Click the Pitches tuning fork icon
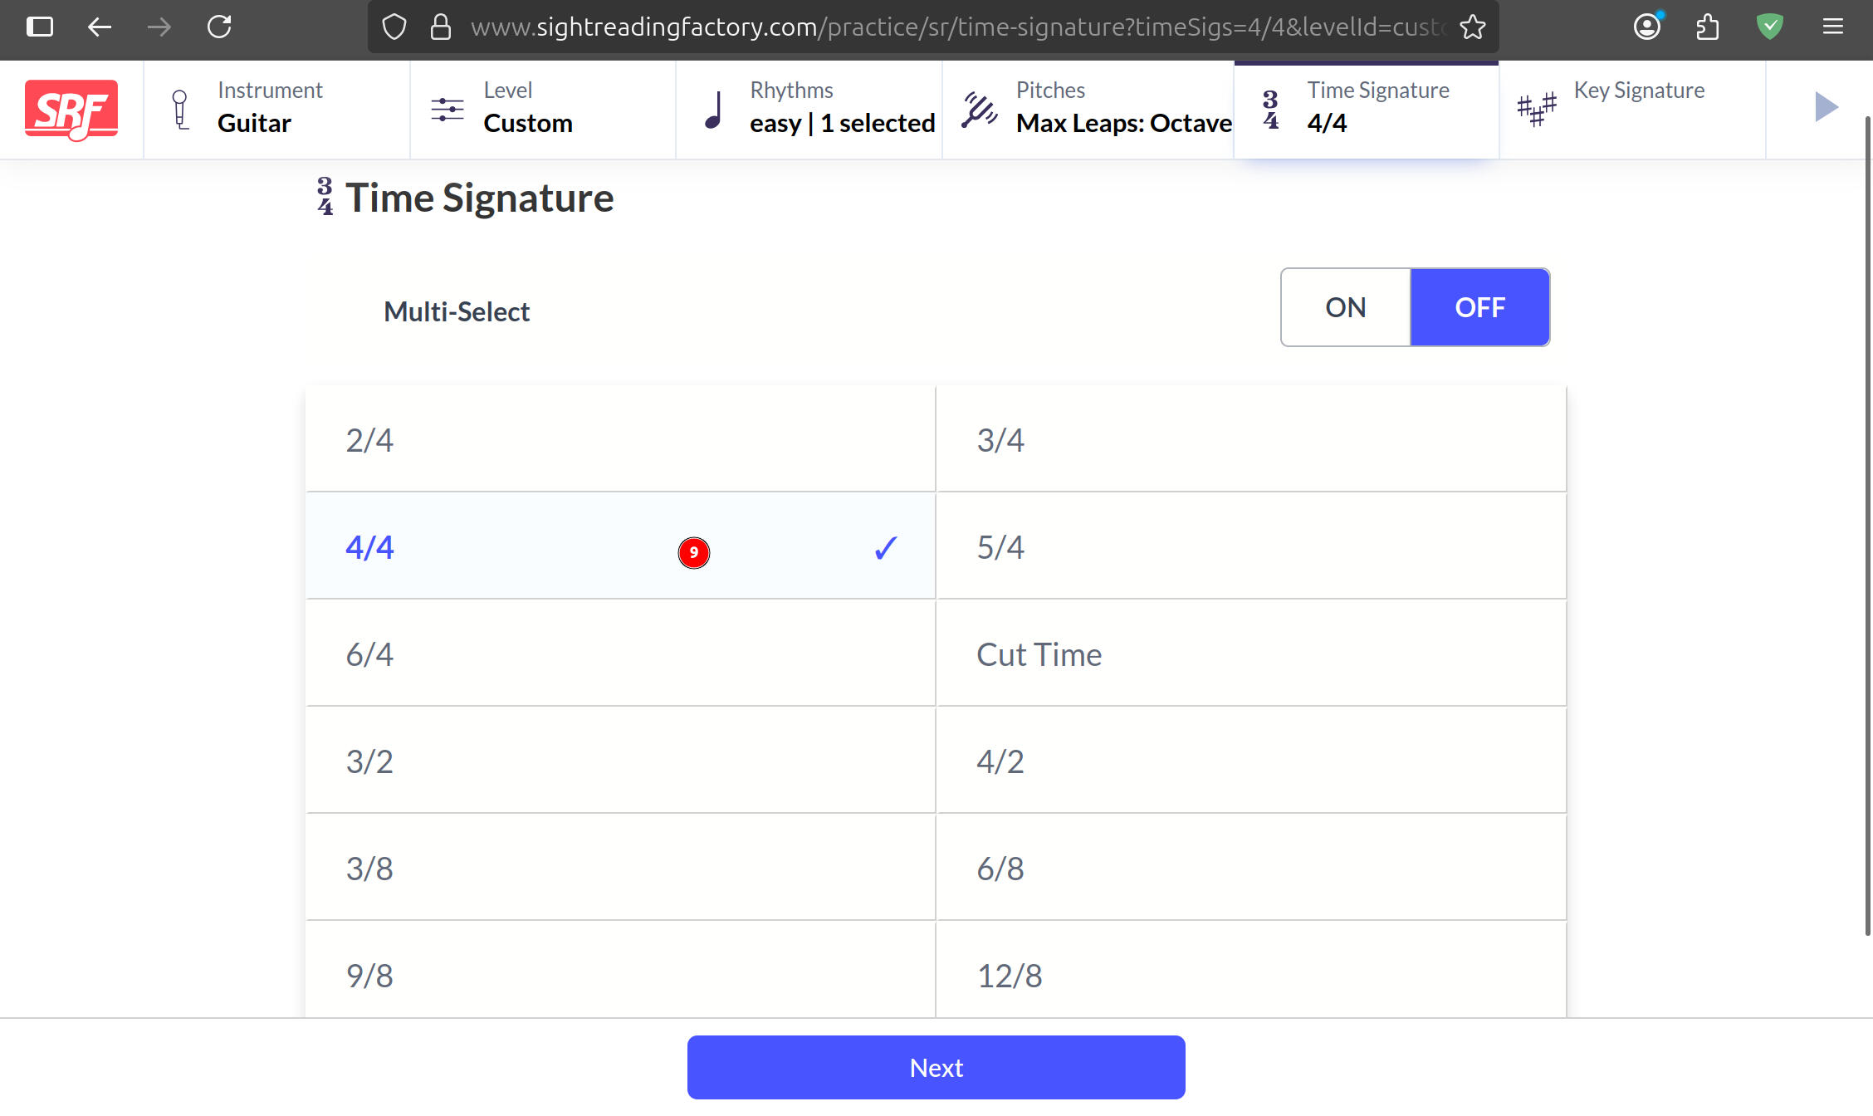 point(979,109)
